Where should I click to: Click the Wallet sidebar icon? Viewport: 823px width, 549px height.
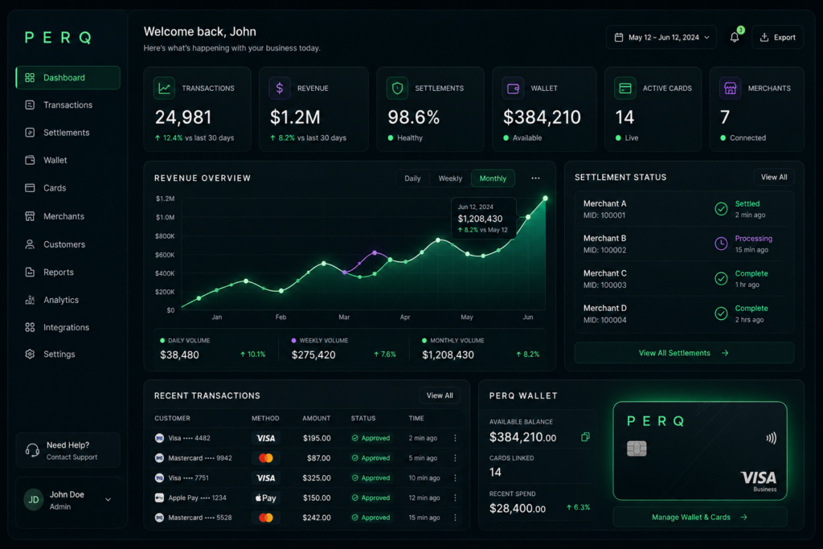pos(30,160)
